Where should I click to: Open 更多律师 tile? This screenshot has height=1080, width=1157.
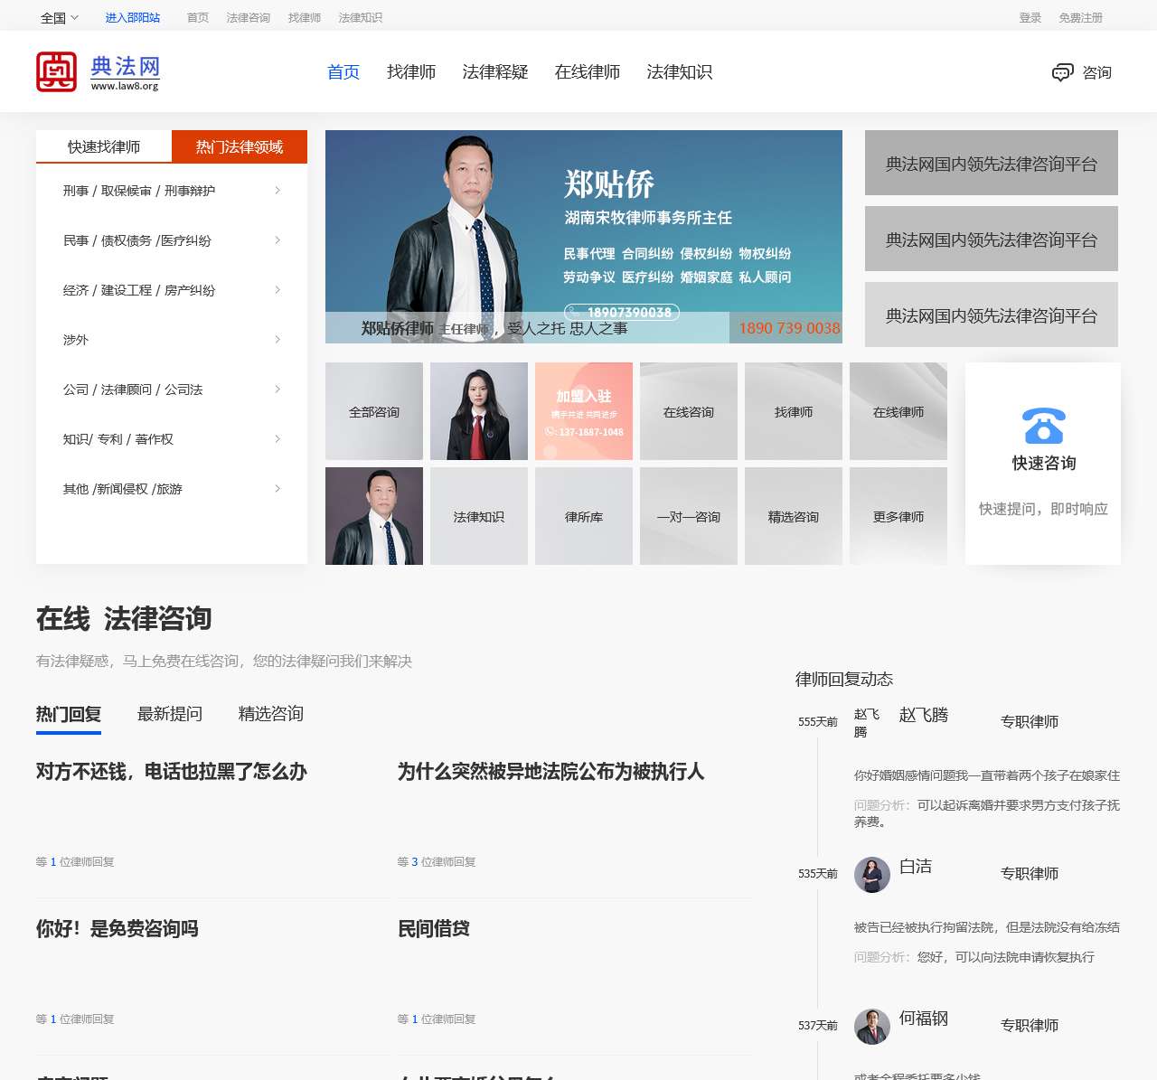coord(898,516)
